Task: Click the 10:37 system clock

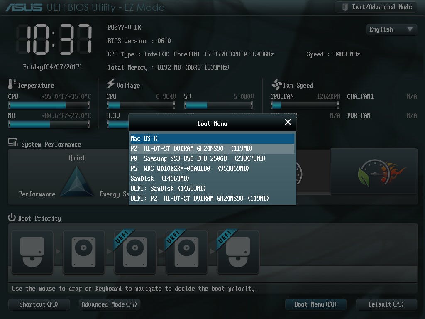Action: (54, 39)
